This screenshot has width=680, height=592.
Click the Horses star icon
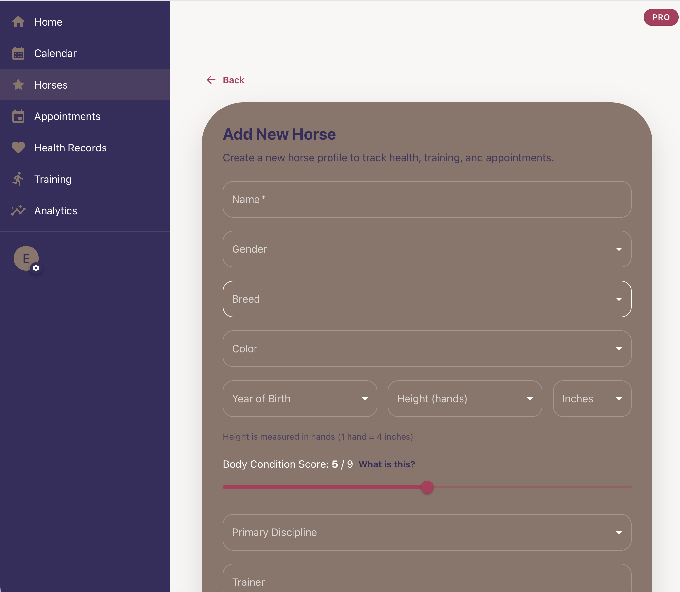(x=18, y=85)
